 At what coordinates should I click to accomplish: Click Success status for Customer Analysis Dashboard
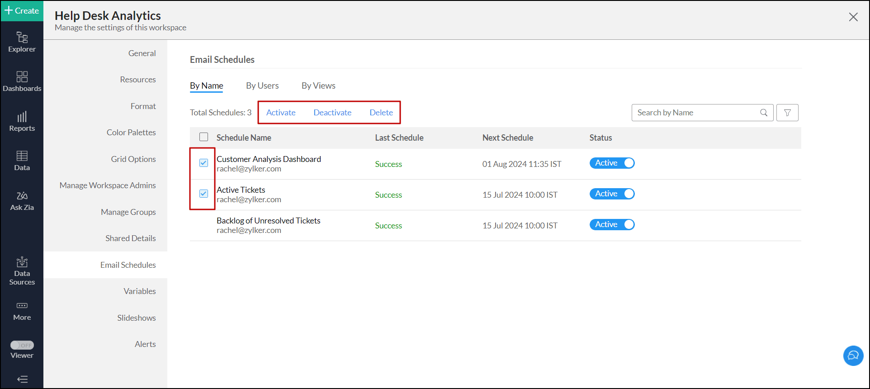pos(388,164)
